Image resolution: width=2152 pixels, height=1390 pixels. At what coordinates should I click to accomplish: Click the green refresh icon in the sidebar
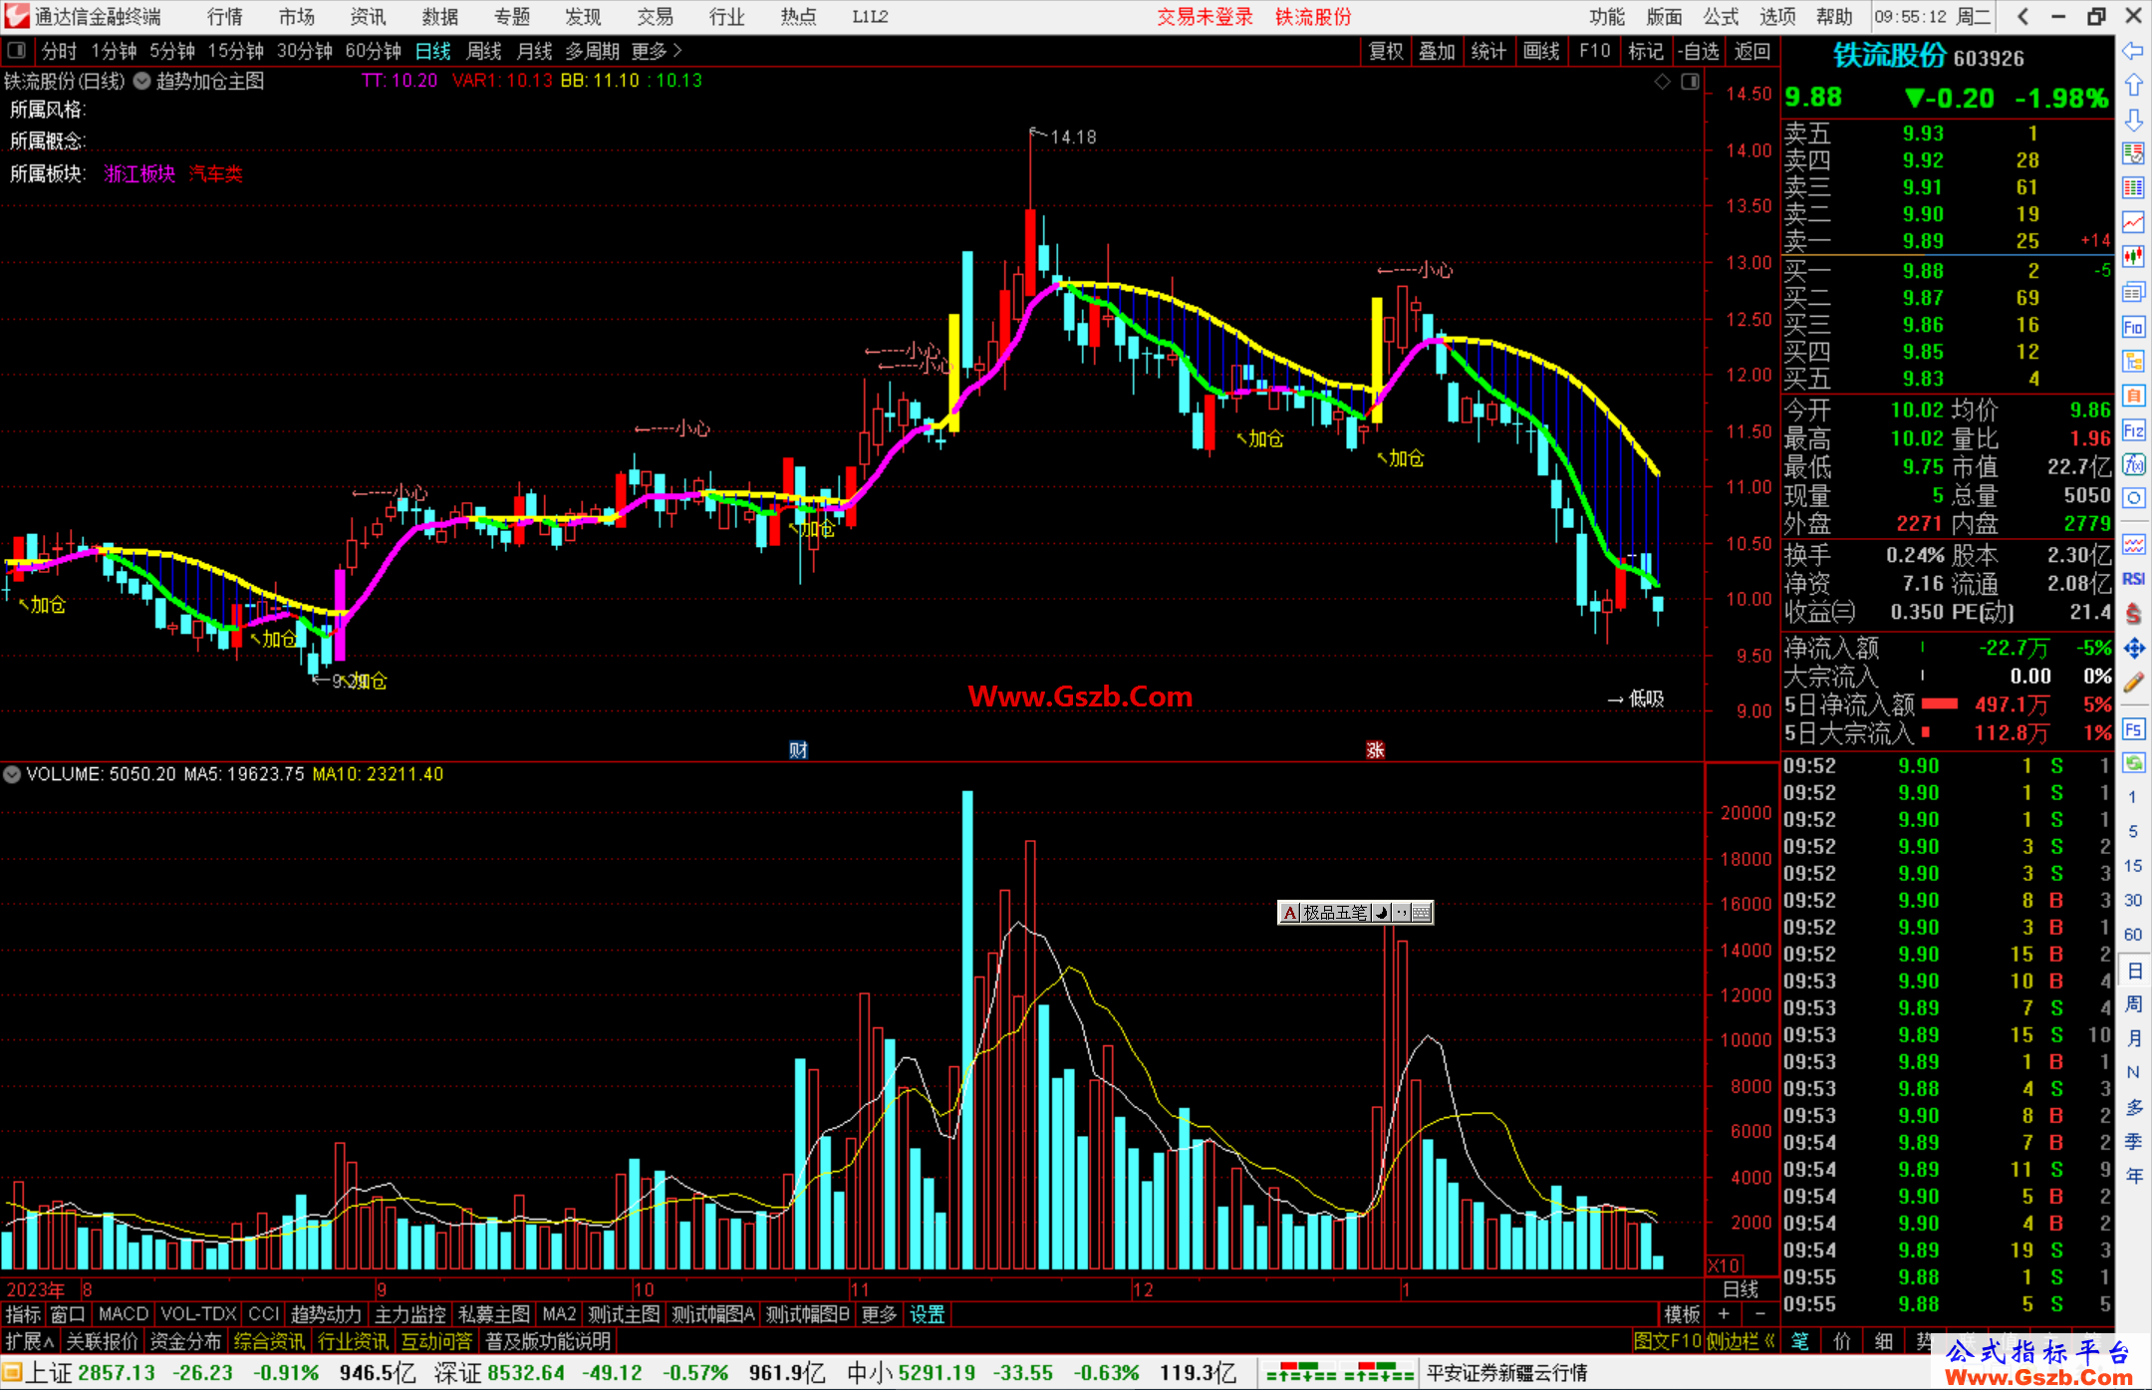pos(2133,763)
